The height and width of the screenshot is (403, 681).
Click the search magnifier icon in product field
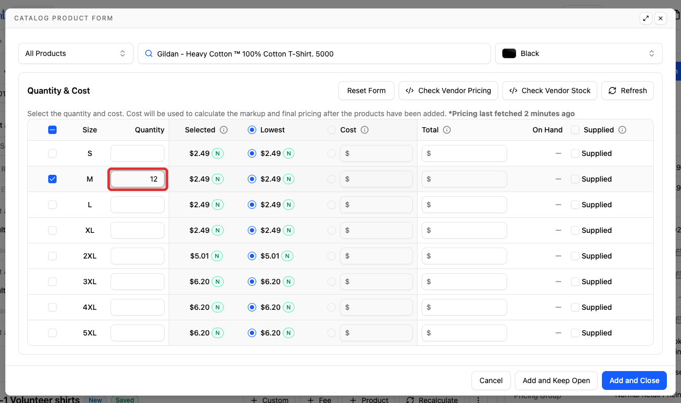coord(149,53)
